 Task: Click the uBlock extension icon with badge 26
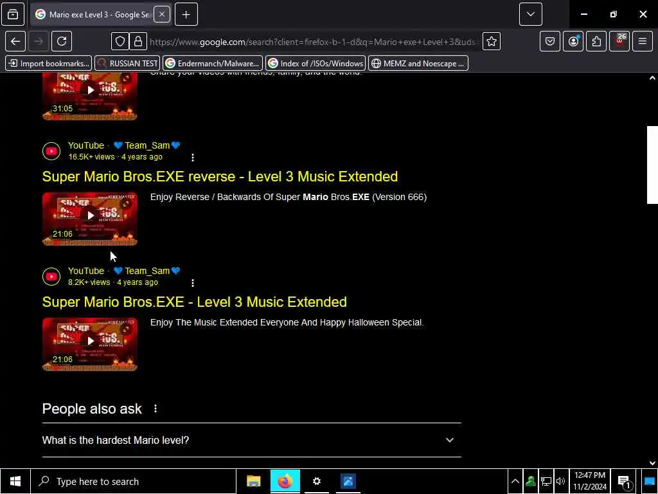pos(619,41)
